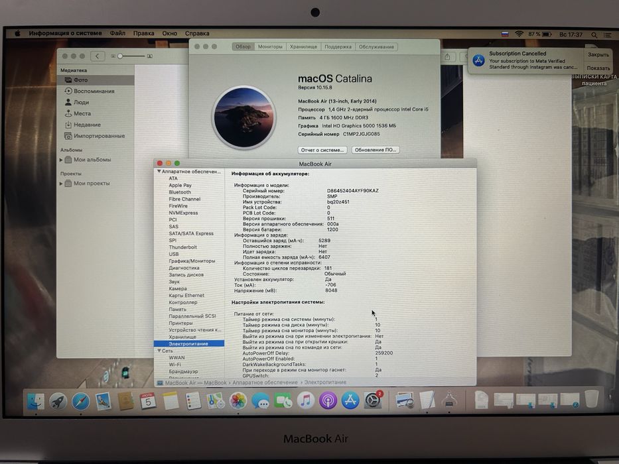This screenshot has width=619, height=464.
Task: Open Mail stamp icon in Dock
Action: [103, 401]
